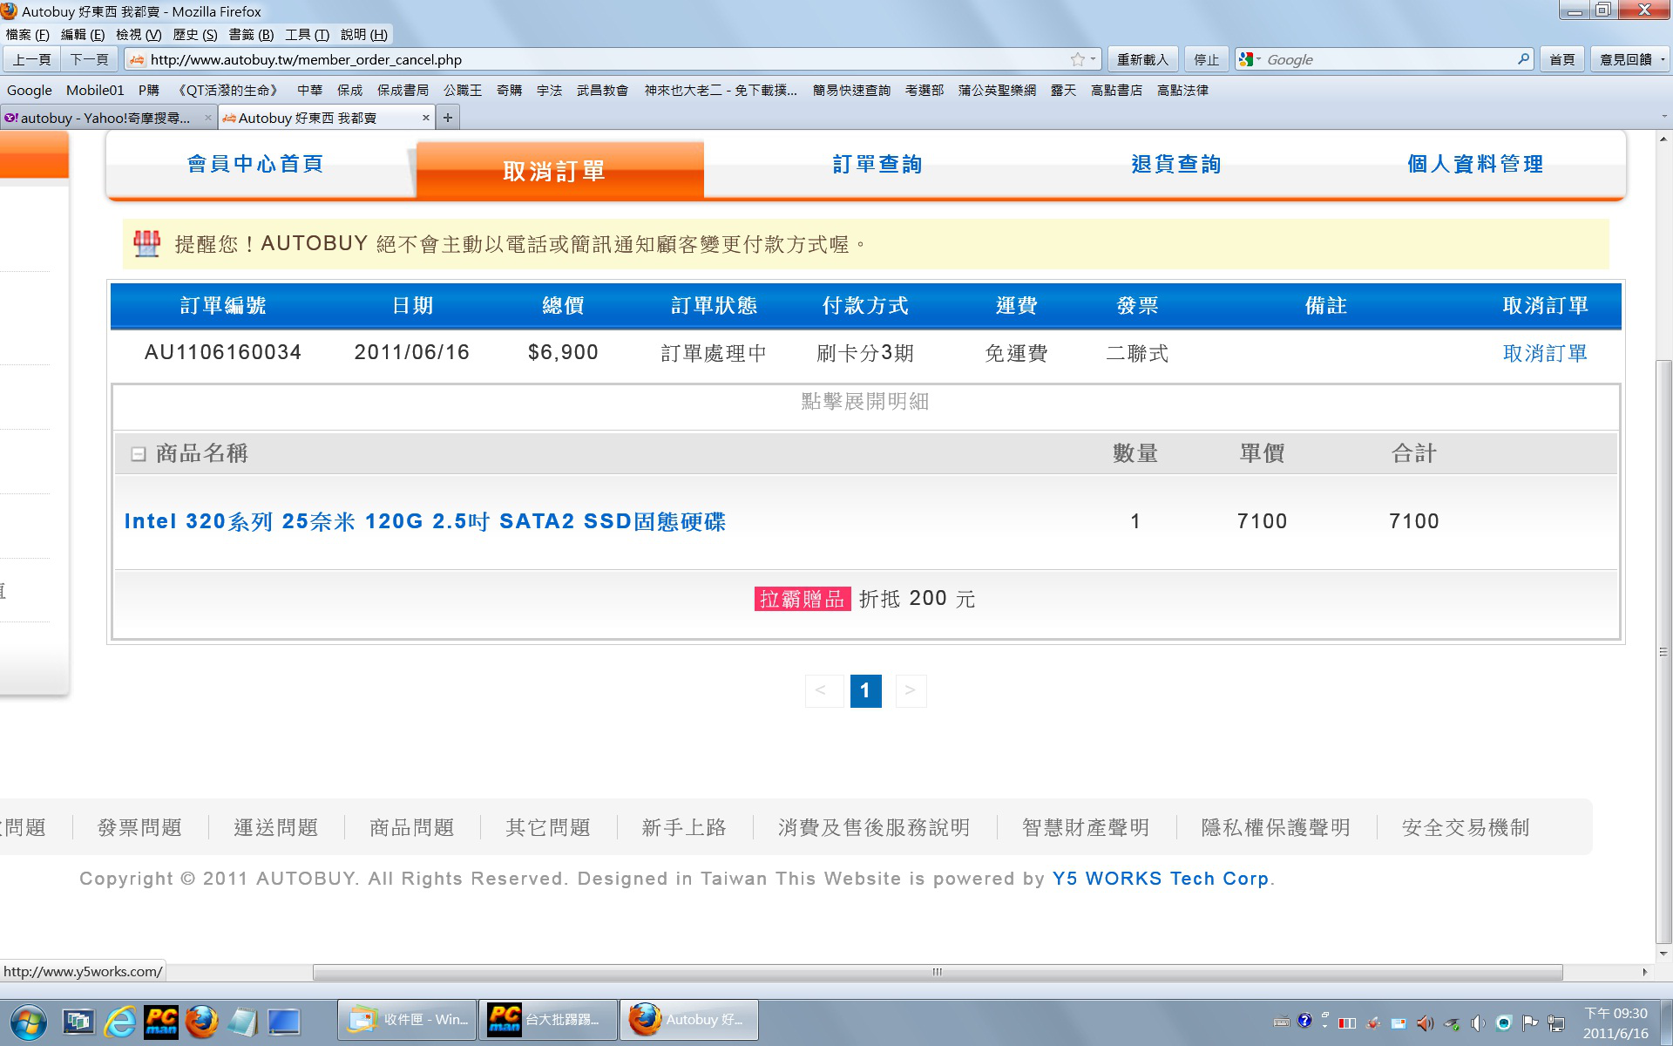Image resolution: width=1673 pixels, height=1046 pixels.
Task: Open the 說明 (H) menu
Action: click(364, 35)
